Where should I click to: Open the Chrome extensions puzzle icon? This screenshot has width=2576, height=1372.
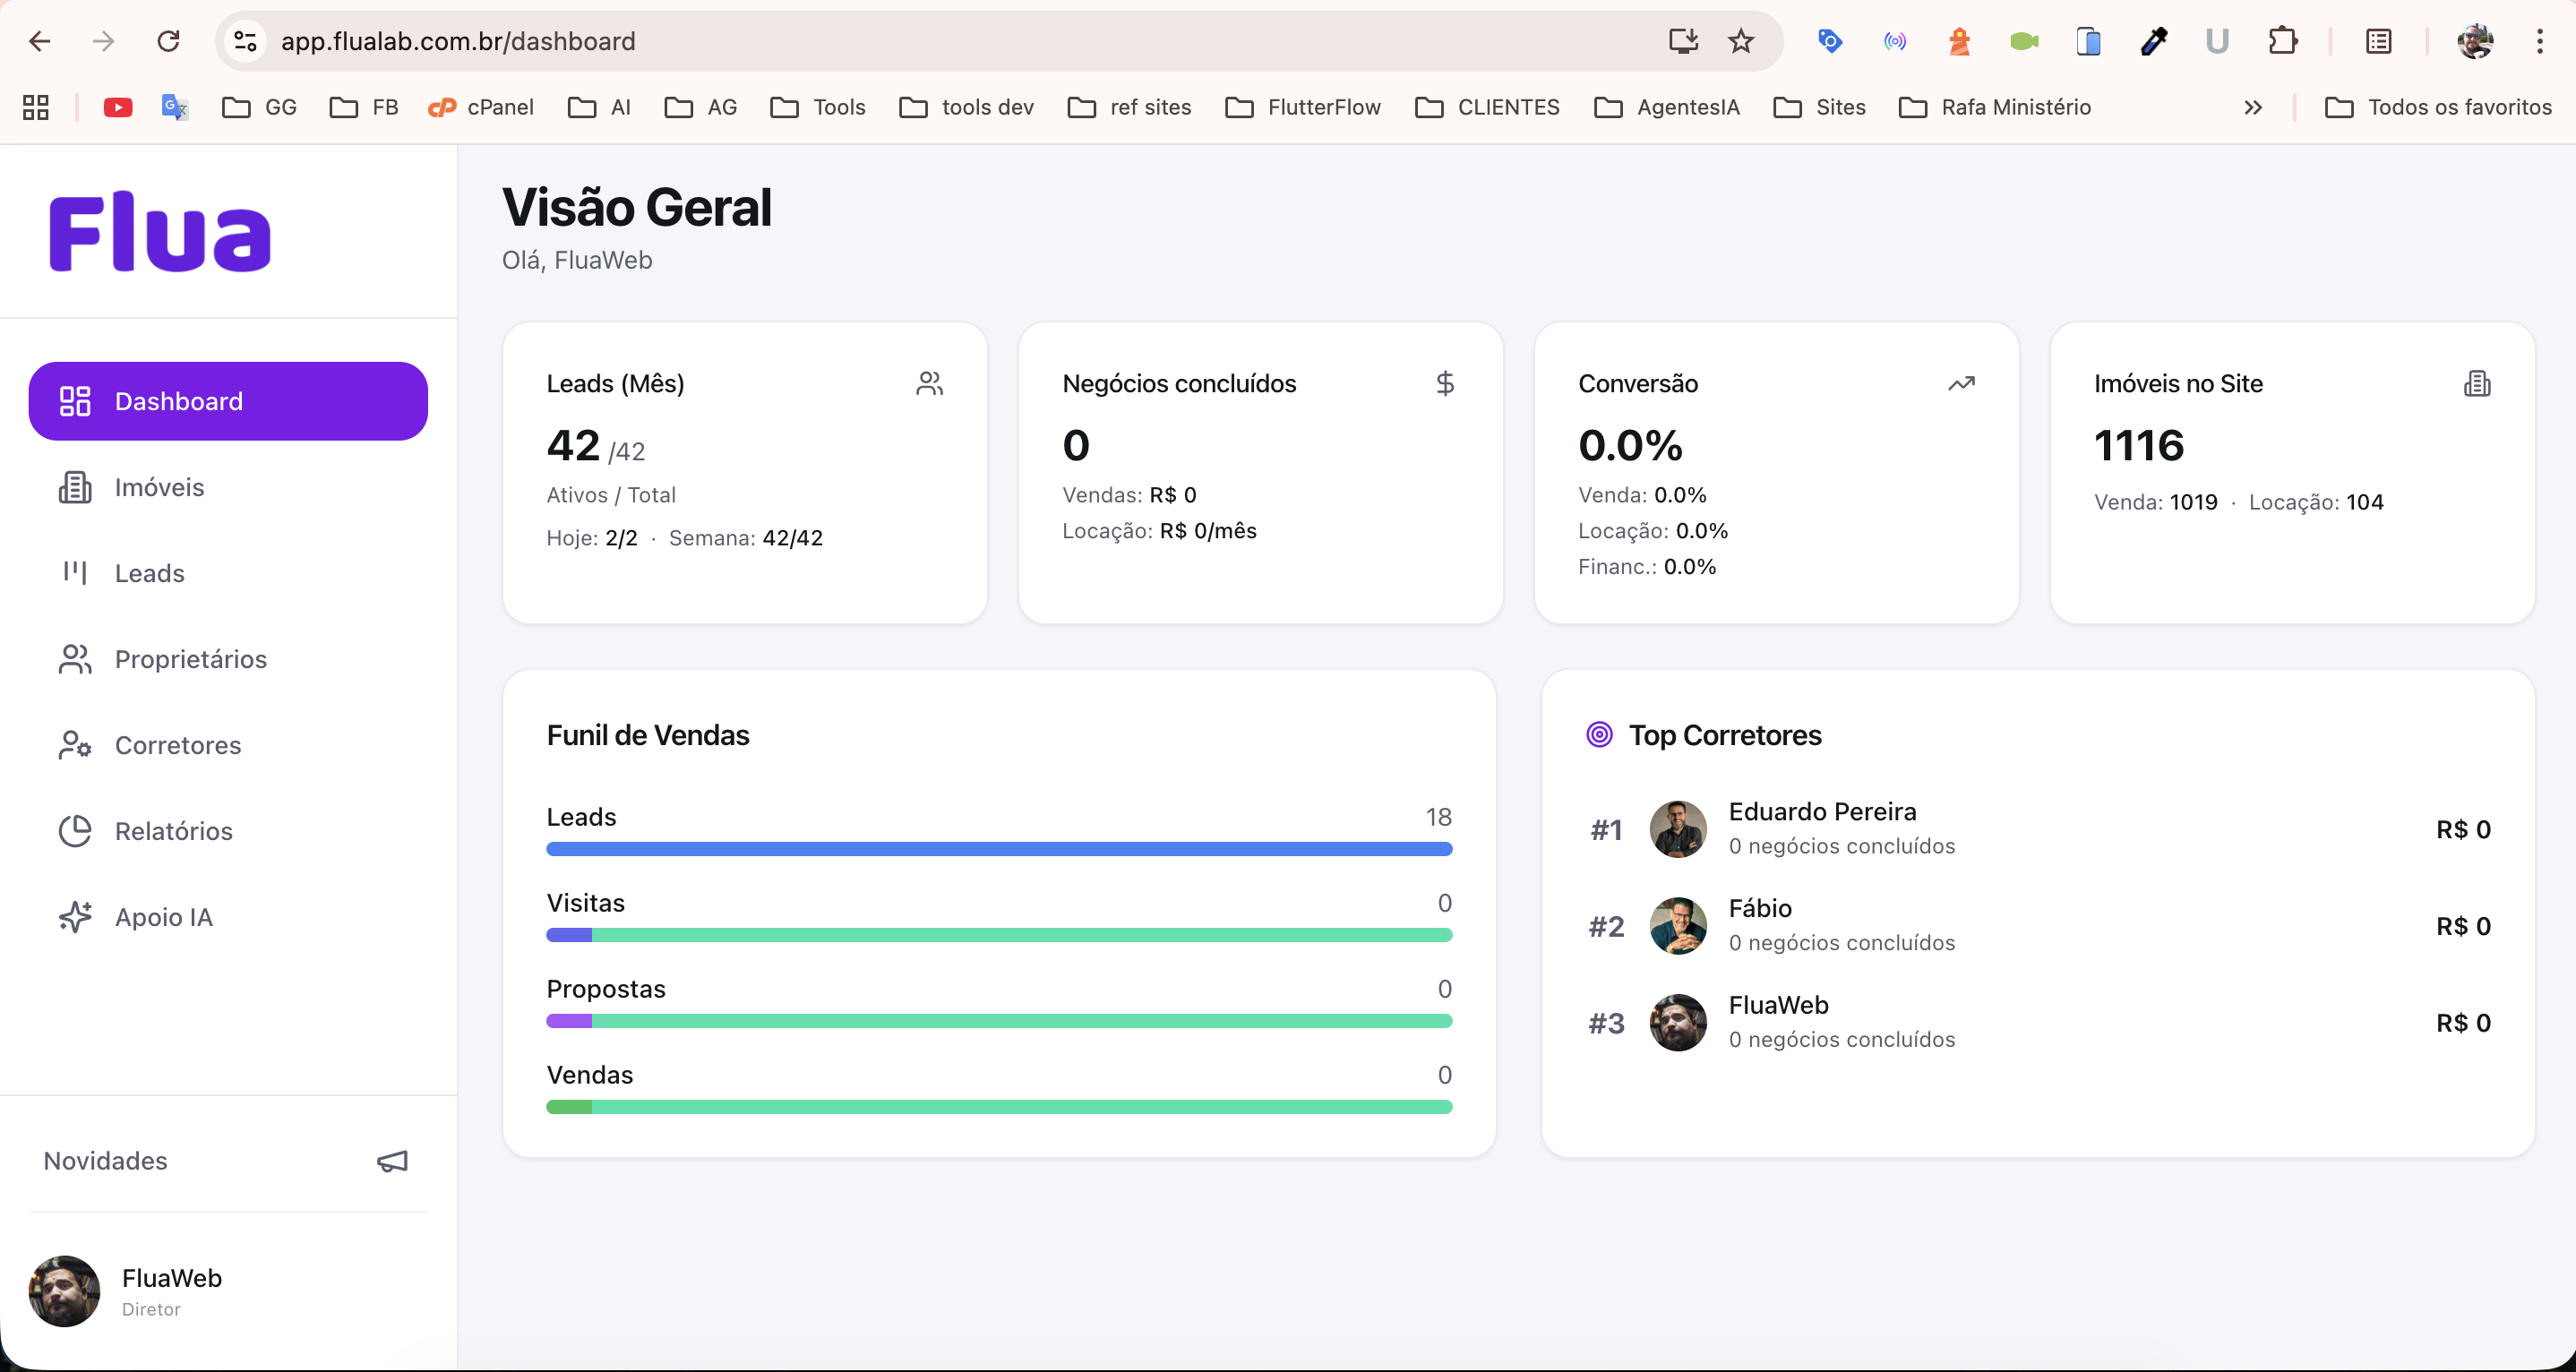[x=2283, y=41]
